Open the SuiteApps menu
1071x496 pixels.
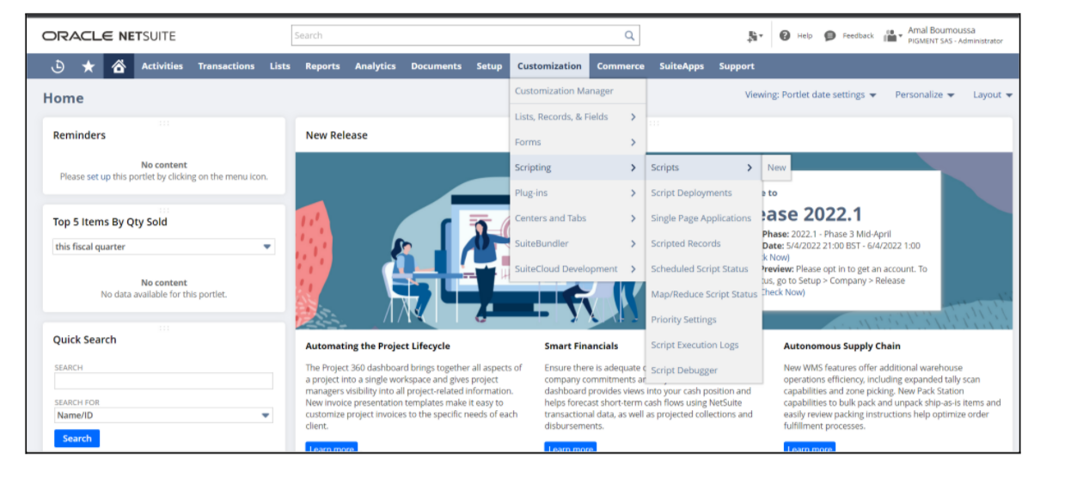[x=682, y=66]
